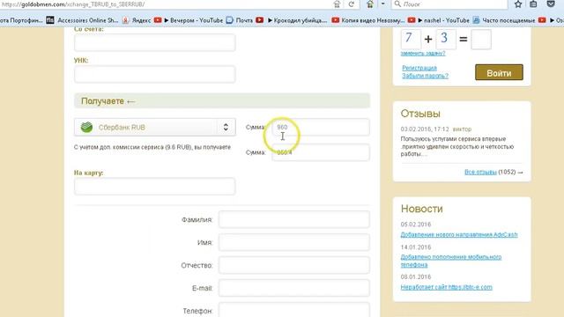Screen dimensions: 564x317
Task: Open the Сбербанк RUB currency dropdown
Action: (155, 127)
